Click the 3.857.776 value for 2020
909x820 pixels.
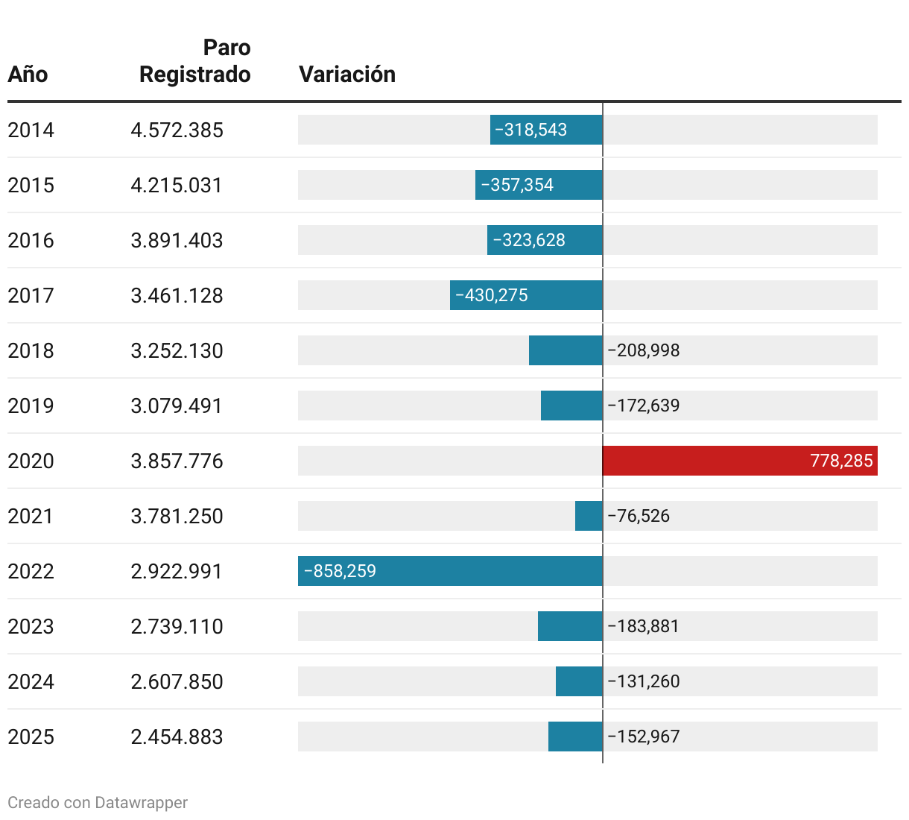coord(177,461)
